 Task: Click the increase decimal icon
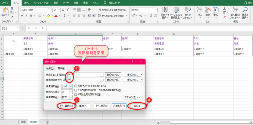click(151, 16)
